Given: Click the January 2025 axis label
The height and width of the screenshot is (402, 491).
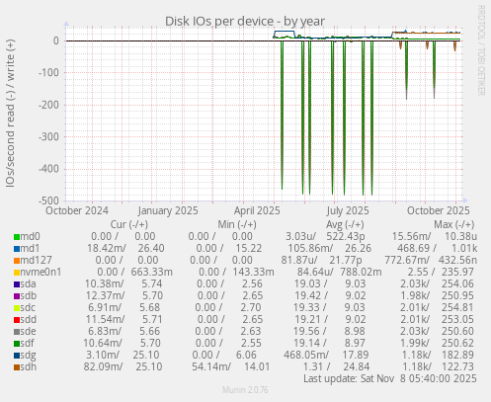Looking at the screenshot, I should pos(168,210).
